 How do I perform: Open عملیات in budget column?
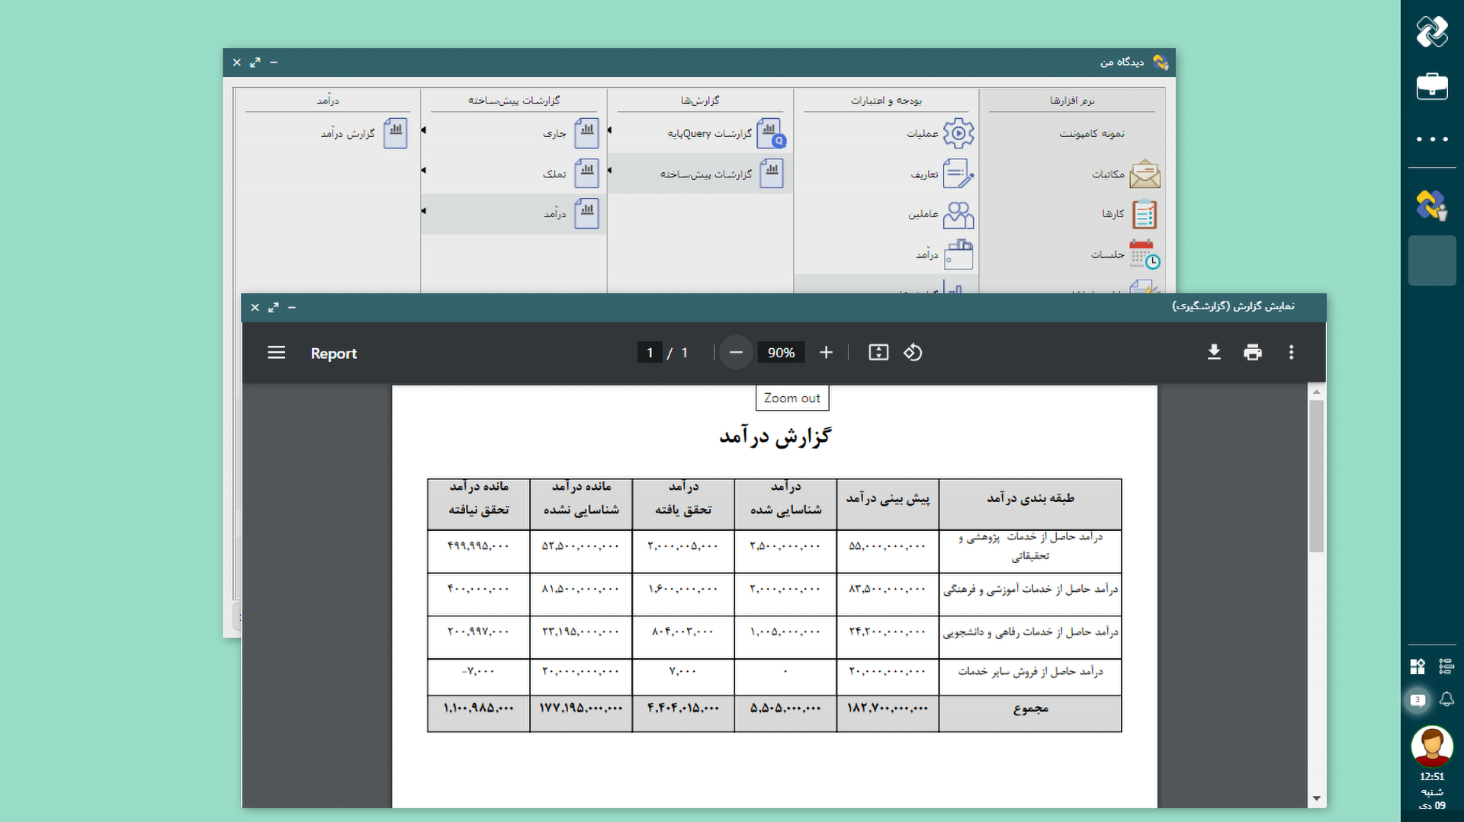(x=939, y=133)
